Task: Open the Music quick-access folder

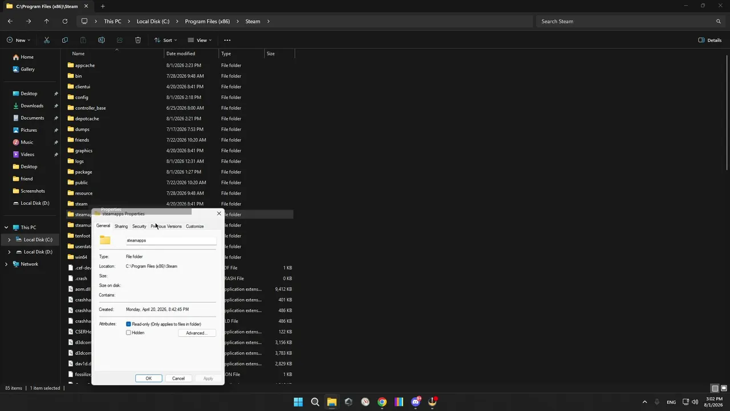Action: 27,142
